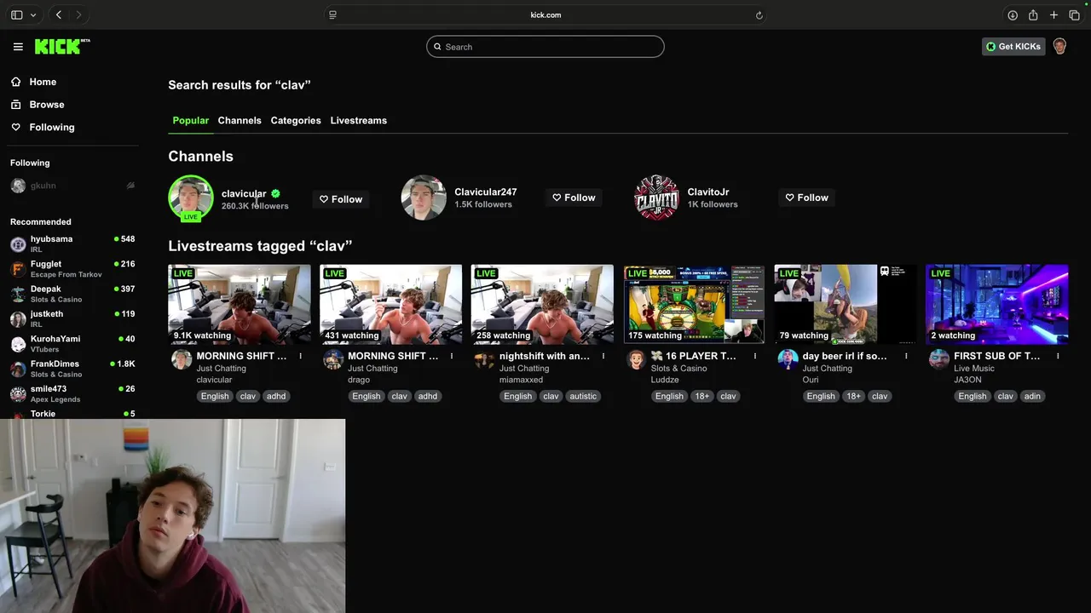This screenshot has width=1091, height=613.
Task: Click the search field
Action: (x=545, y=47)
